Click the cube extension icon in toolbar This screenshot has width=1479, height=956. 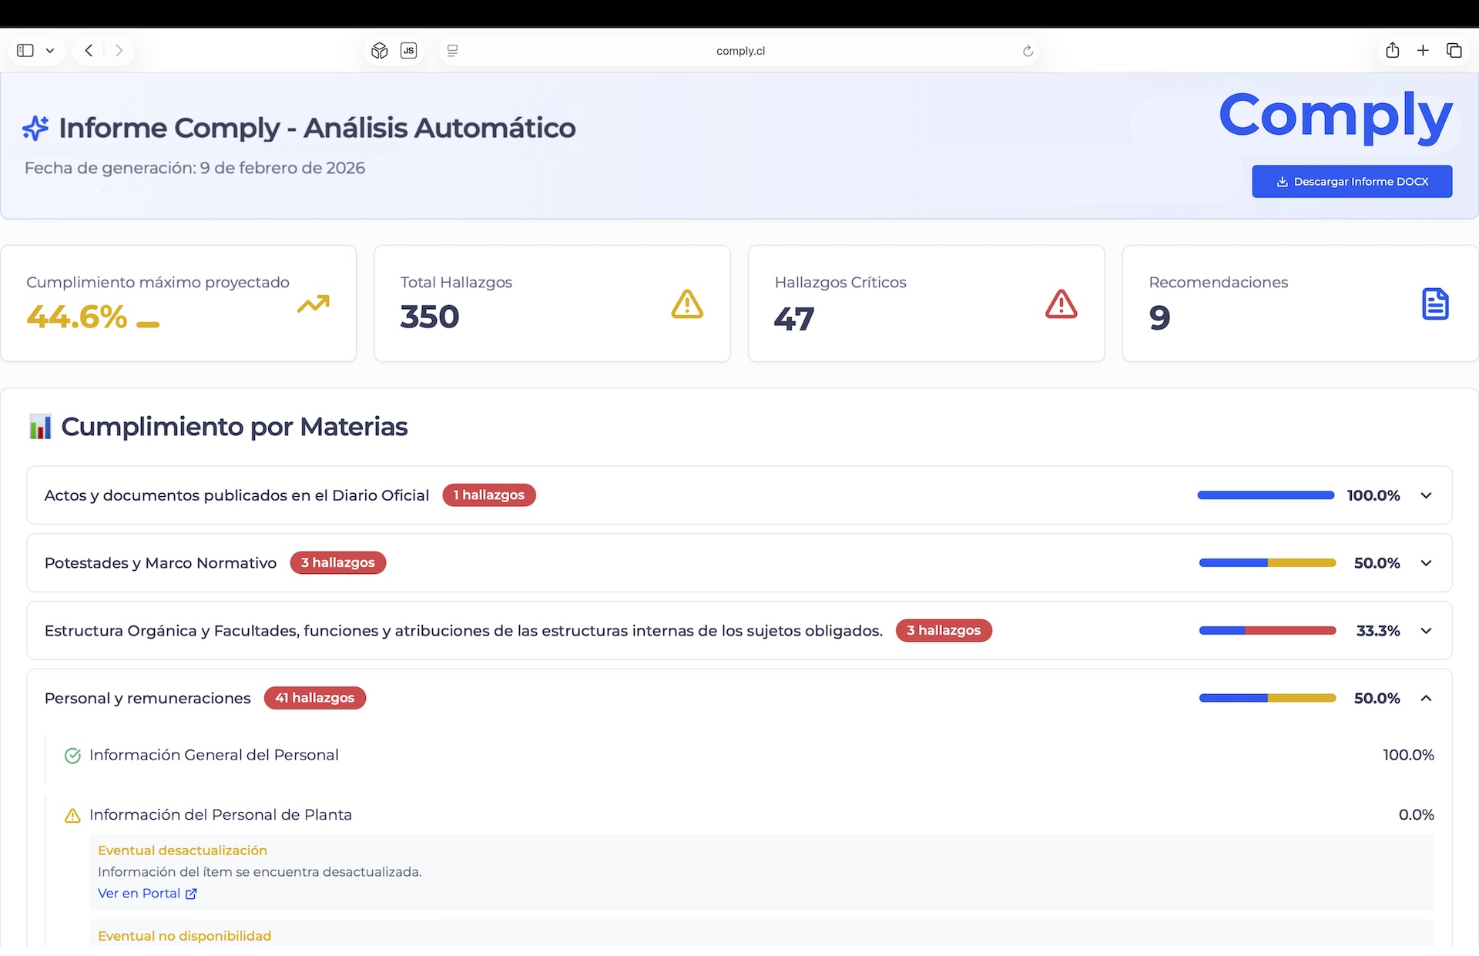coord(379,51)
